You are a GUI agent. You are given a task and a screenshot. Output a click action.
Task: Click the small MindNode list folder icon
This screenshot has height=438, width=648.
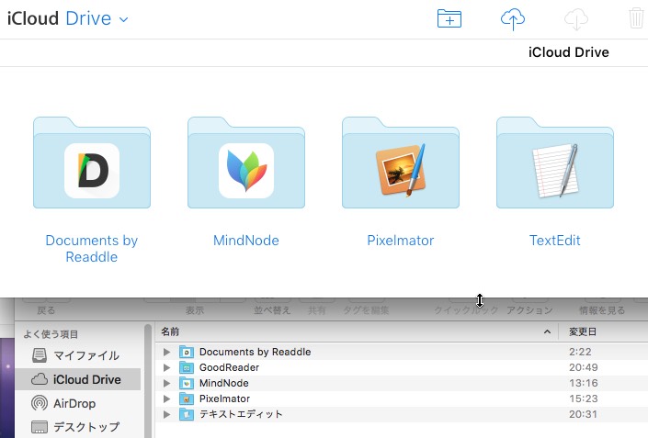[x=187, y=383]
